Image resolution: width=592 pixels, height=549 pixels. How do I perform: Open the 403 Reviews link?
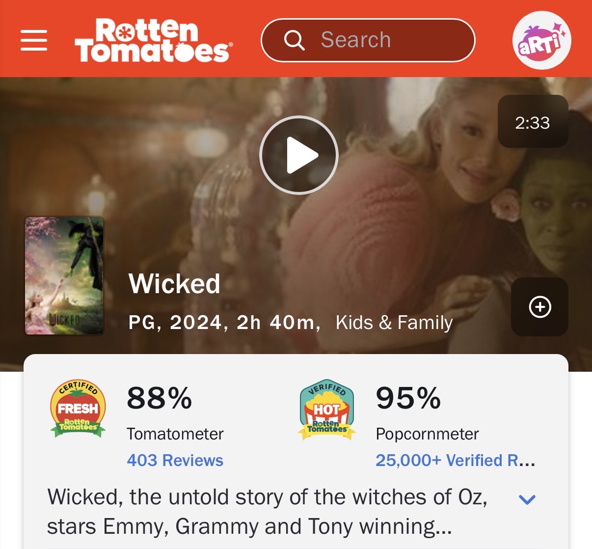(x=175, y=460)
